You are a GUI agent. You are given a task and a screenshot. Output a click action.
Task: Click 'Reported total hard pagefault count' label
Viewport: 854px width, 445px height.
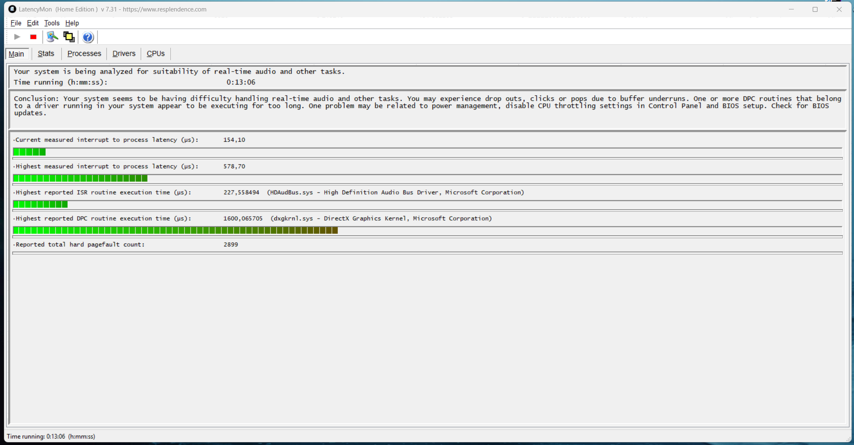[80, 244]
